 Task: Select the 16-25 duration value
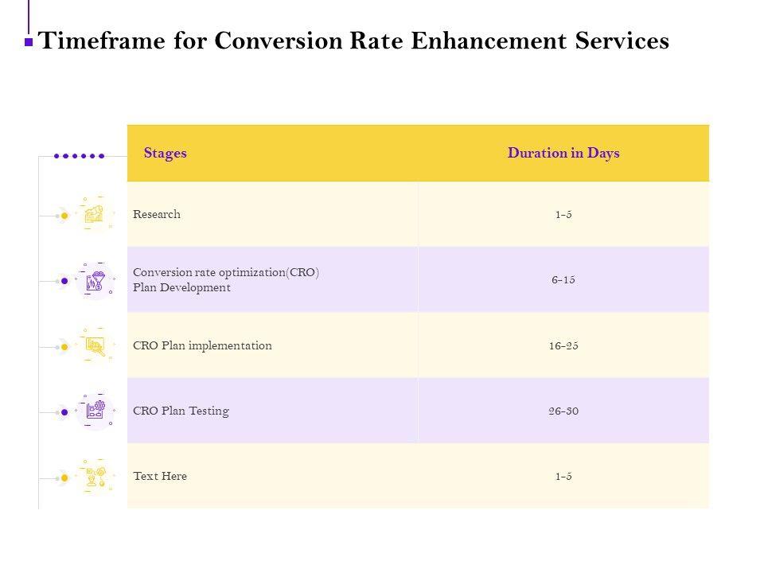coord(563,345)
